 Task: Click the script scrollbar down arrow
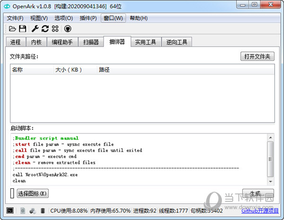270,181
